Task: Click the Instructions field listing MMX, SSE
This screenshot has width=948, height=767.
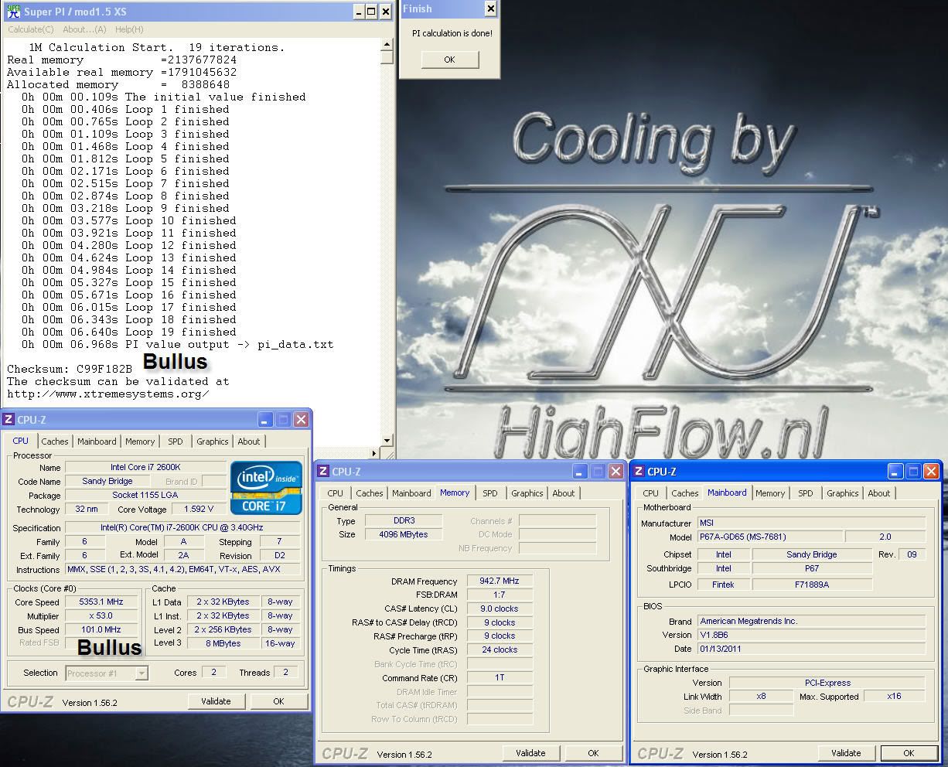Action: tap(183, 569)
